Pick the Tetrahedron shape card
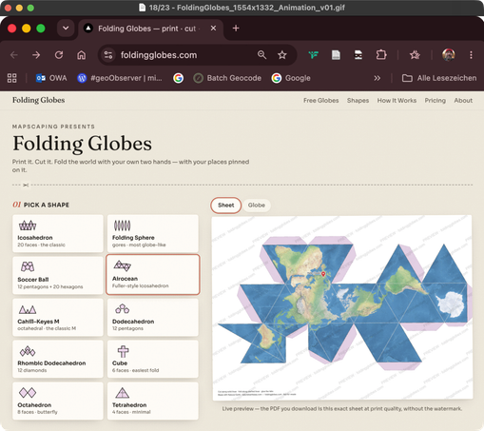484x431 pixels. click(x=153, y=401)
